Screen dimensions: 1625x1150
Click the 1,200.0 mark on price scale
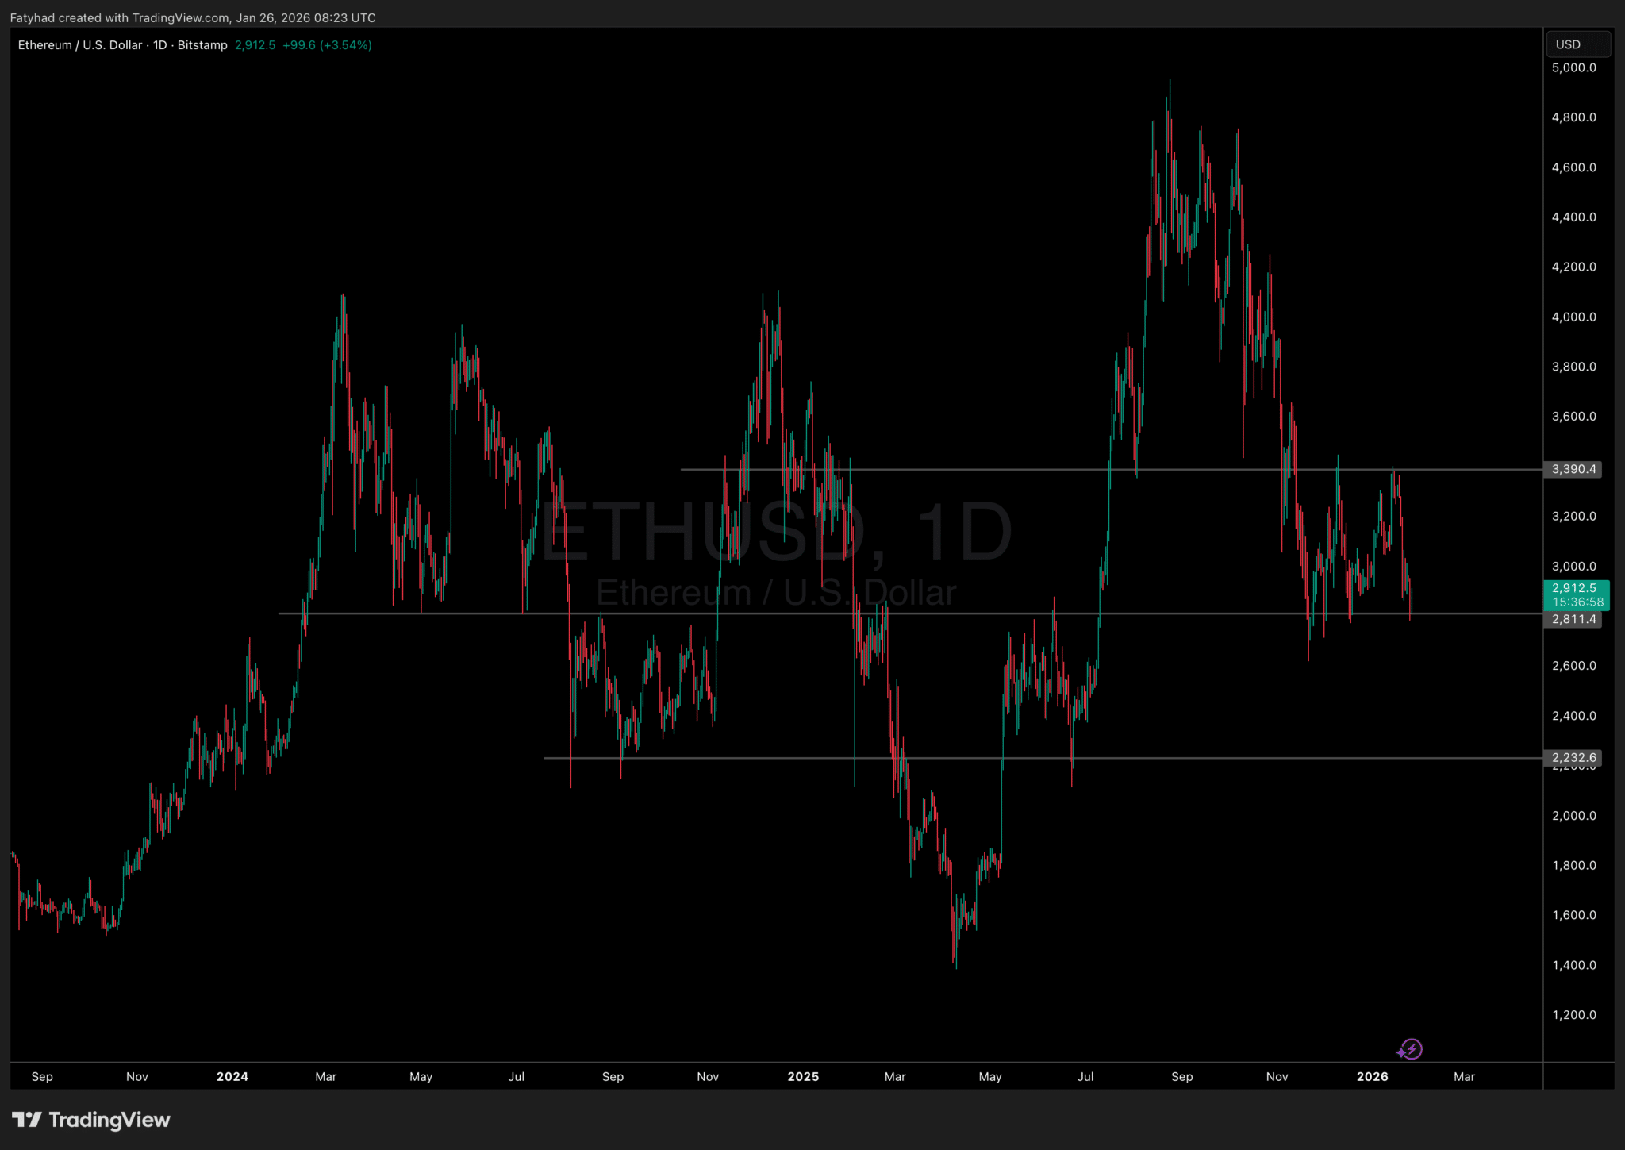(1573, 1014)
